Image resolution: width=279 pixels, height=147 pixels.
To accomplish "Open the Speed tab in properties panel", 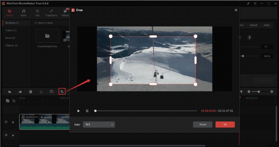I will click(x=254, y=25).
